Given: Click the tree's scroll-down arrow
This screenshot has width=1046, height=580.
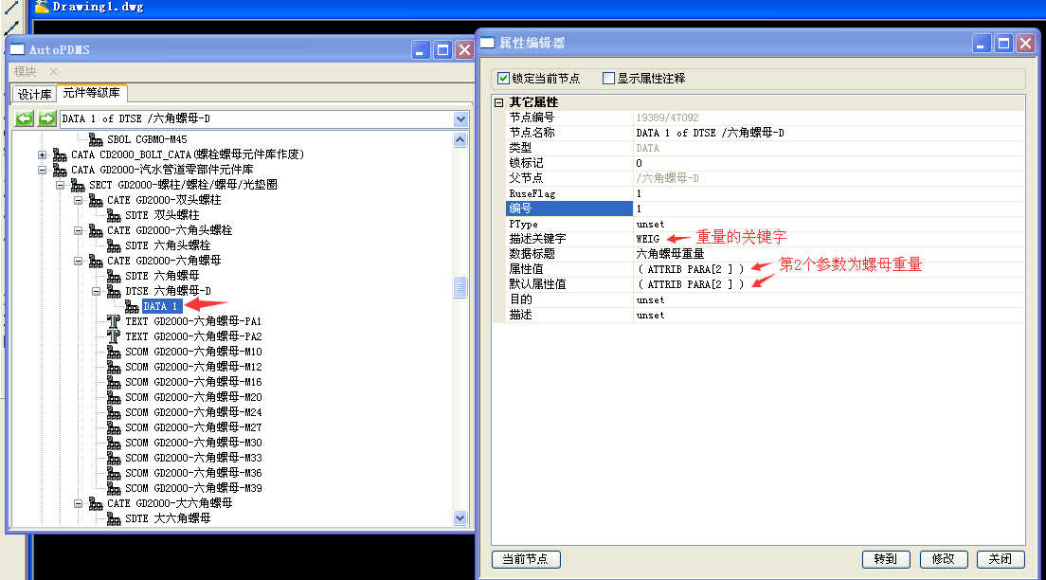Looking at the screenshot, I should point(460,518).
